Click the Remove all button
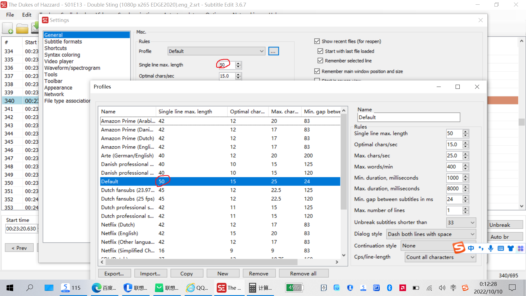 click(x=304, y=273)
